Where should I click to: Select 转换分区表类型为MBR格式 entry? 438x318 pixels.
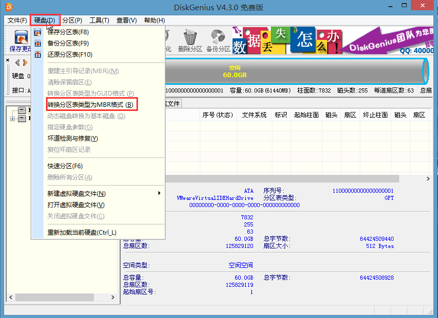coord(98,104)
